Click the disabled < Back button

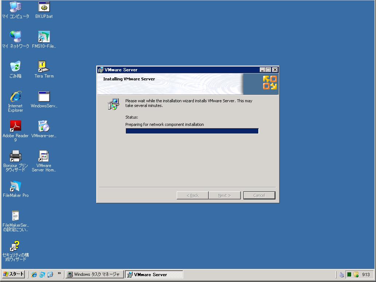tap(193, 195)
